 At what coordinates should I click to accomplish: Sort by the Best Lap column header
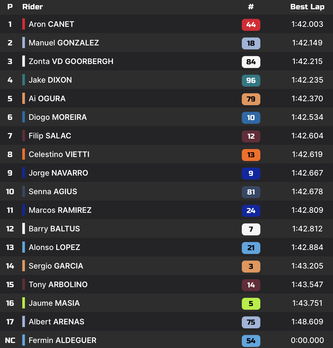coord(307,7)
